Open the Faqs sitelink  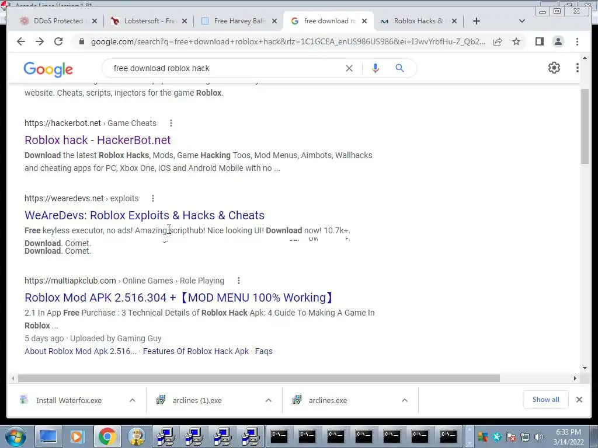point(263,351)
